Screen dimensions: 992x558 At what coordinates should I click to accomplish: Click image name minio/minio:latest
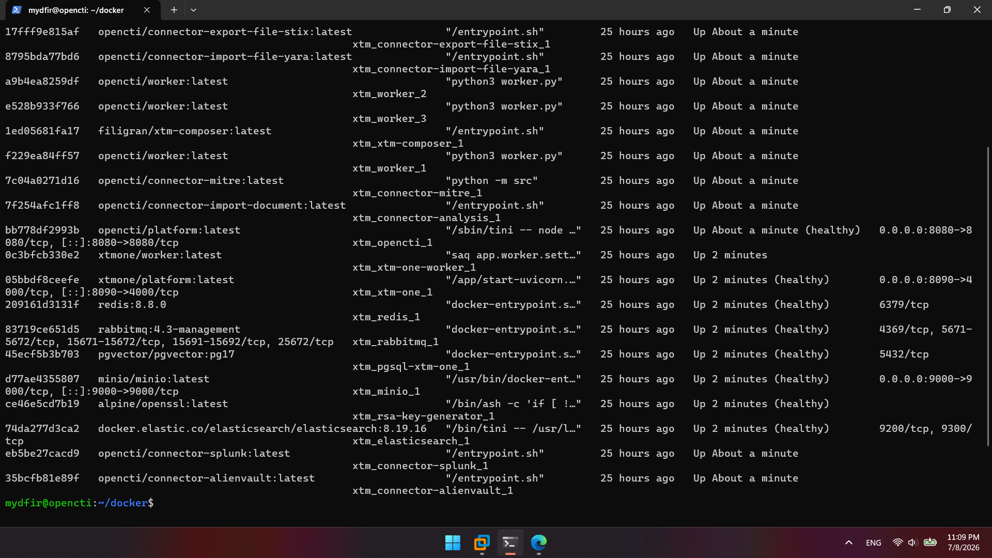[x=154, y=379]
